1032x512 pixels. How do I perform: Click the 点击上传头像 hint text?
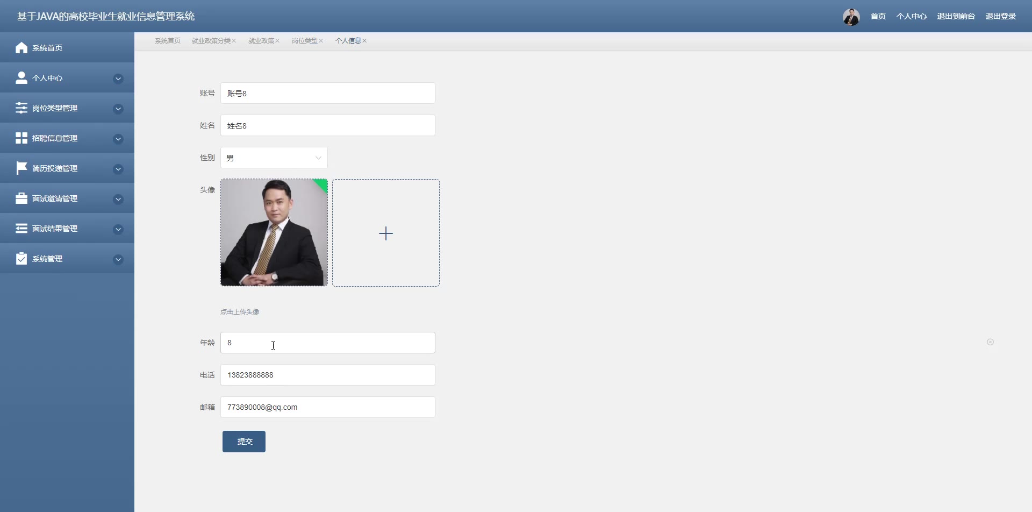240,312
